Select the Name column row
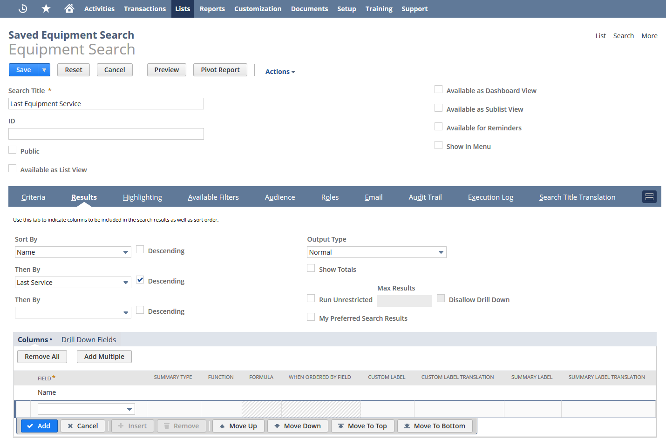 pyautogui.click(x=334, y=392)
